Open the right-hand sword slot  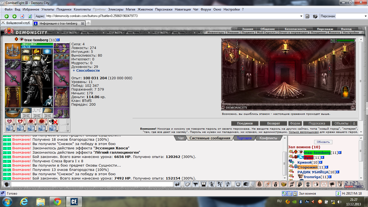[61, 78]
